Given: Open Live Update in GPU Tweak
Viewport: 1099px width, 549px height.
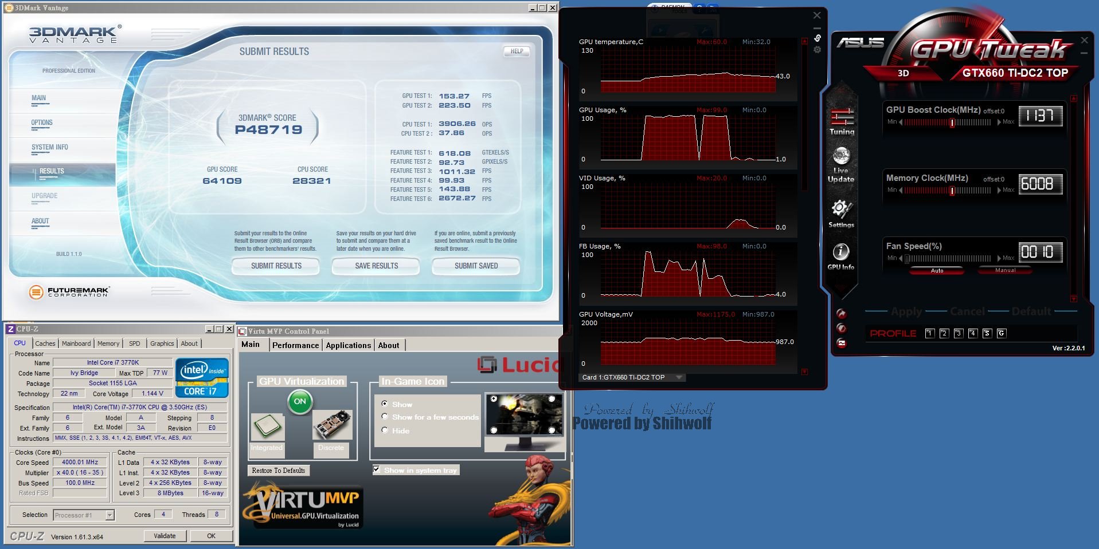Looking at the screenshot, I should click(x=841, y=165).
